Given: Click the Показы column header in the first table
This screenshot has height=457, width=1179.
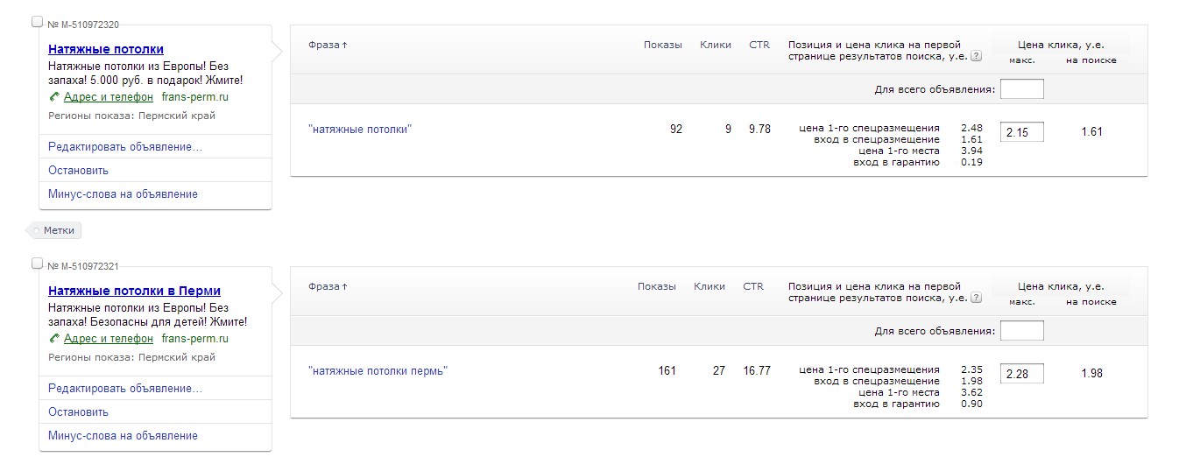Looking at the screenshot, I should coord(662,45).
